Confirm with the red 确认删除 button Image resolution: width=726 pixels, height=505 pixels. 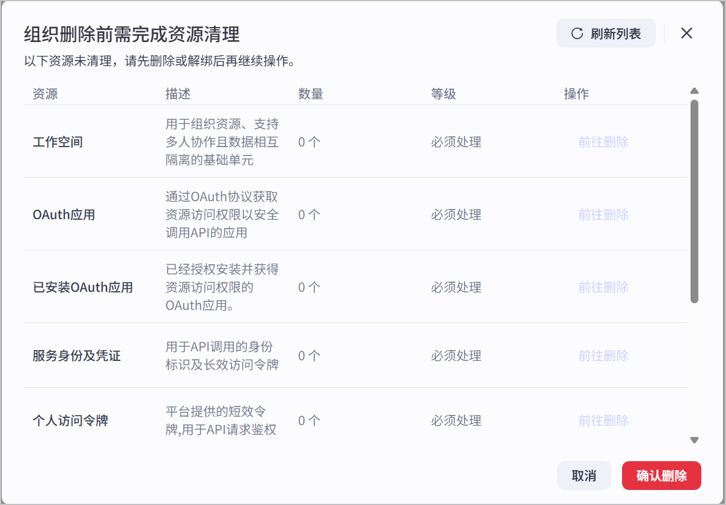pos(661,476)
